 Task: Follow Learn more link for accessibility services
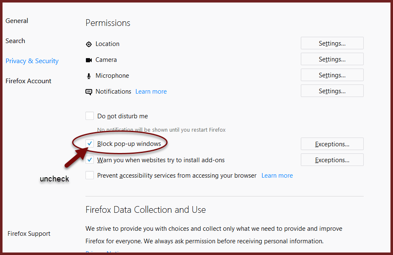tap(277, 176)
